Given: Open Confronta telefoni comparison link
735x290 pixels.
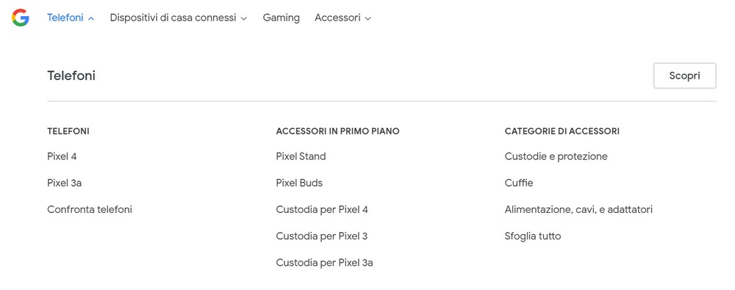Looking at the screenshot, I should tap(90, 209).
